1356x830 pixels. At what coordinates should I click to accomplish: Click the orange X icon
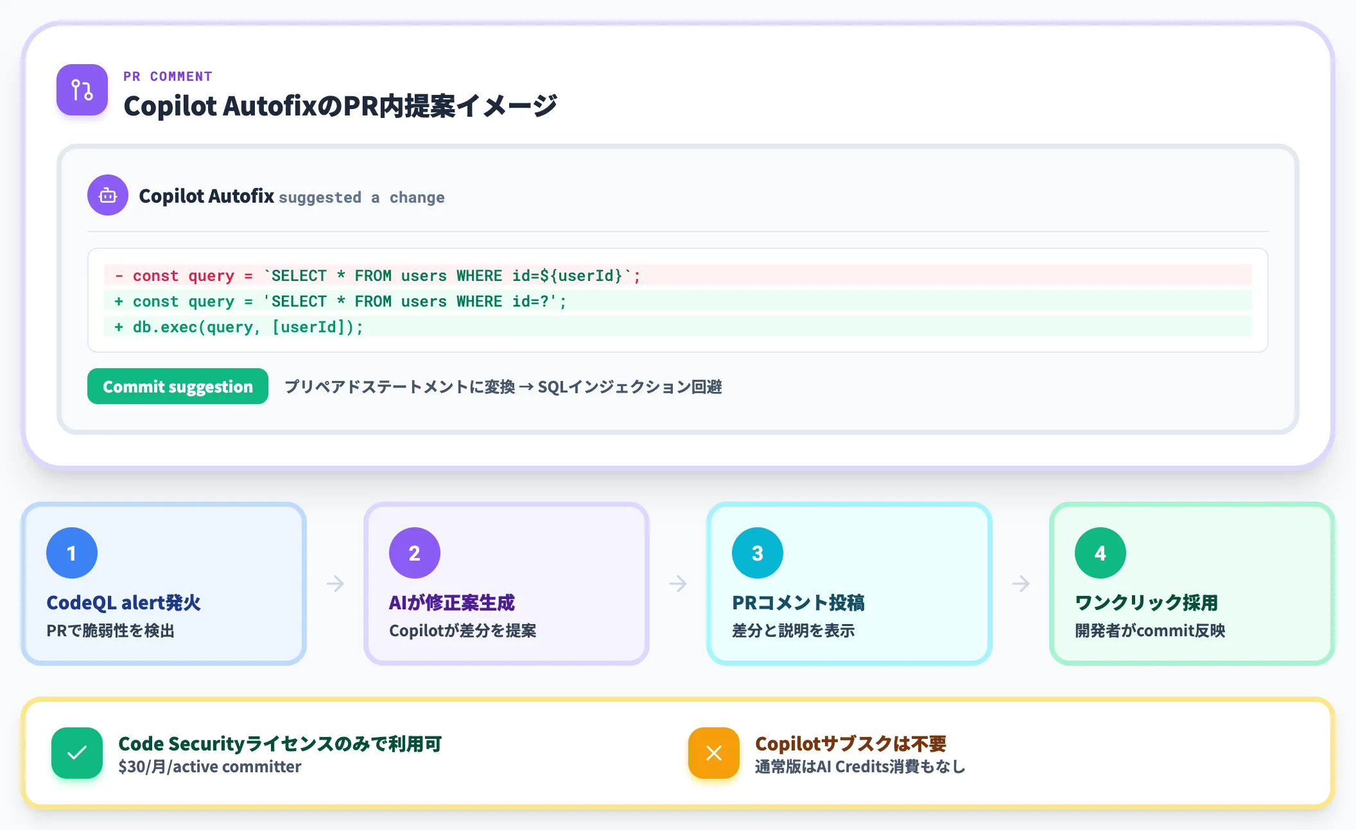[714, 753]
